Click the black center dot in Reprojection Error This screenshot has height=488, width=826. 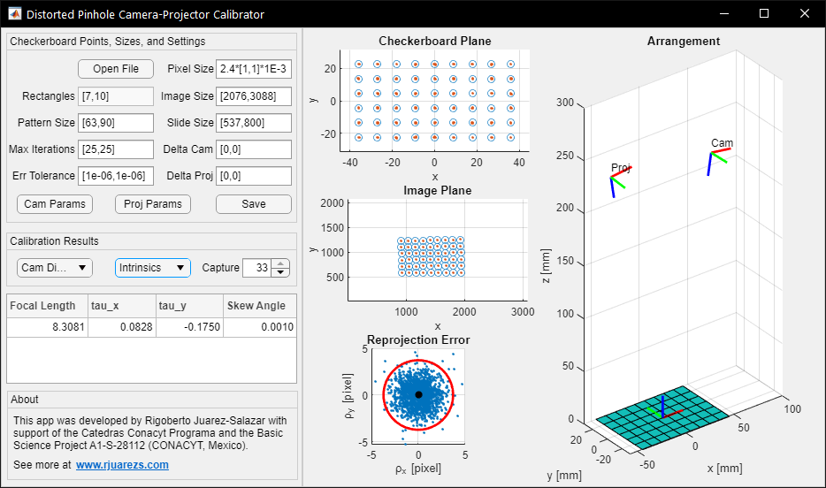(x=418, y=394)
